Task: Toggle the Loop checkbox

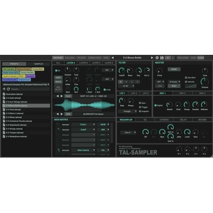Action: (104, 90)
